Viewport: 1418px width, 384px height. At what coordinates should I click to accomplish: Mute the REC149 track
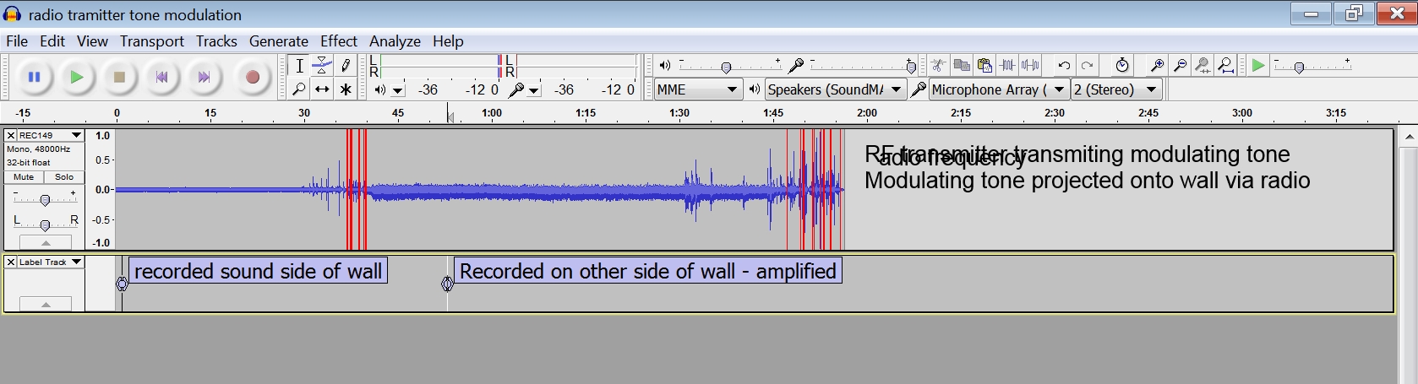[24, 177]
